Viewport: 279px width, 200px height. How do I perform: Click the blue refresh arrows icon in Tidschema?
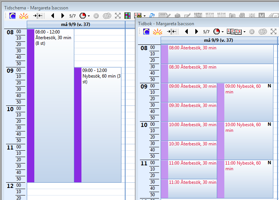click(x=152, y=15)
